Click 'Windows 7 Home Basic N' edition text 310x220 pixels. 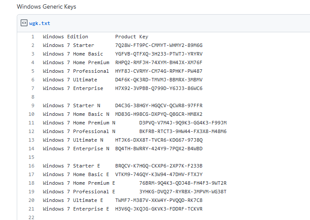[76, 114]
